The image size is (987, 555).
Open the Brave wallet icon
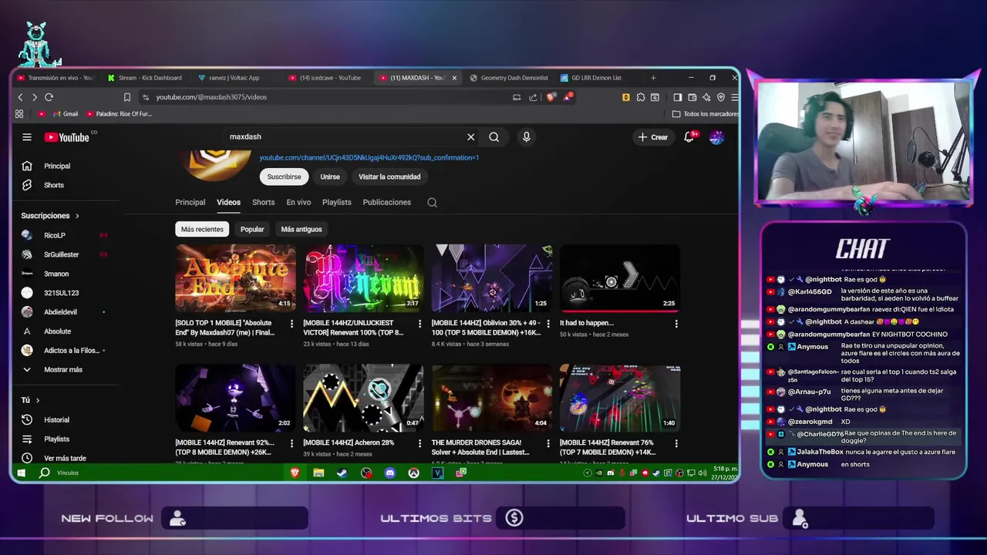pos(692,97)
